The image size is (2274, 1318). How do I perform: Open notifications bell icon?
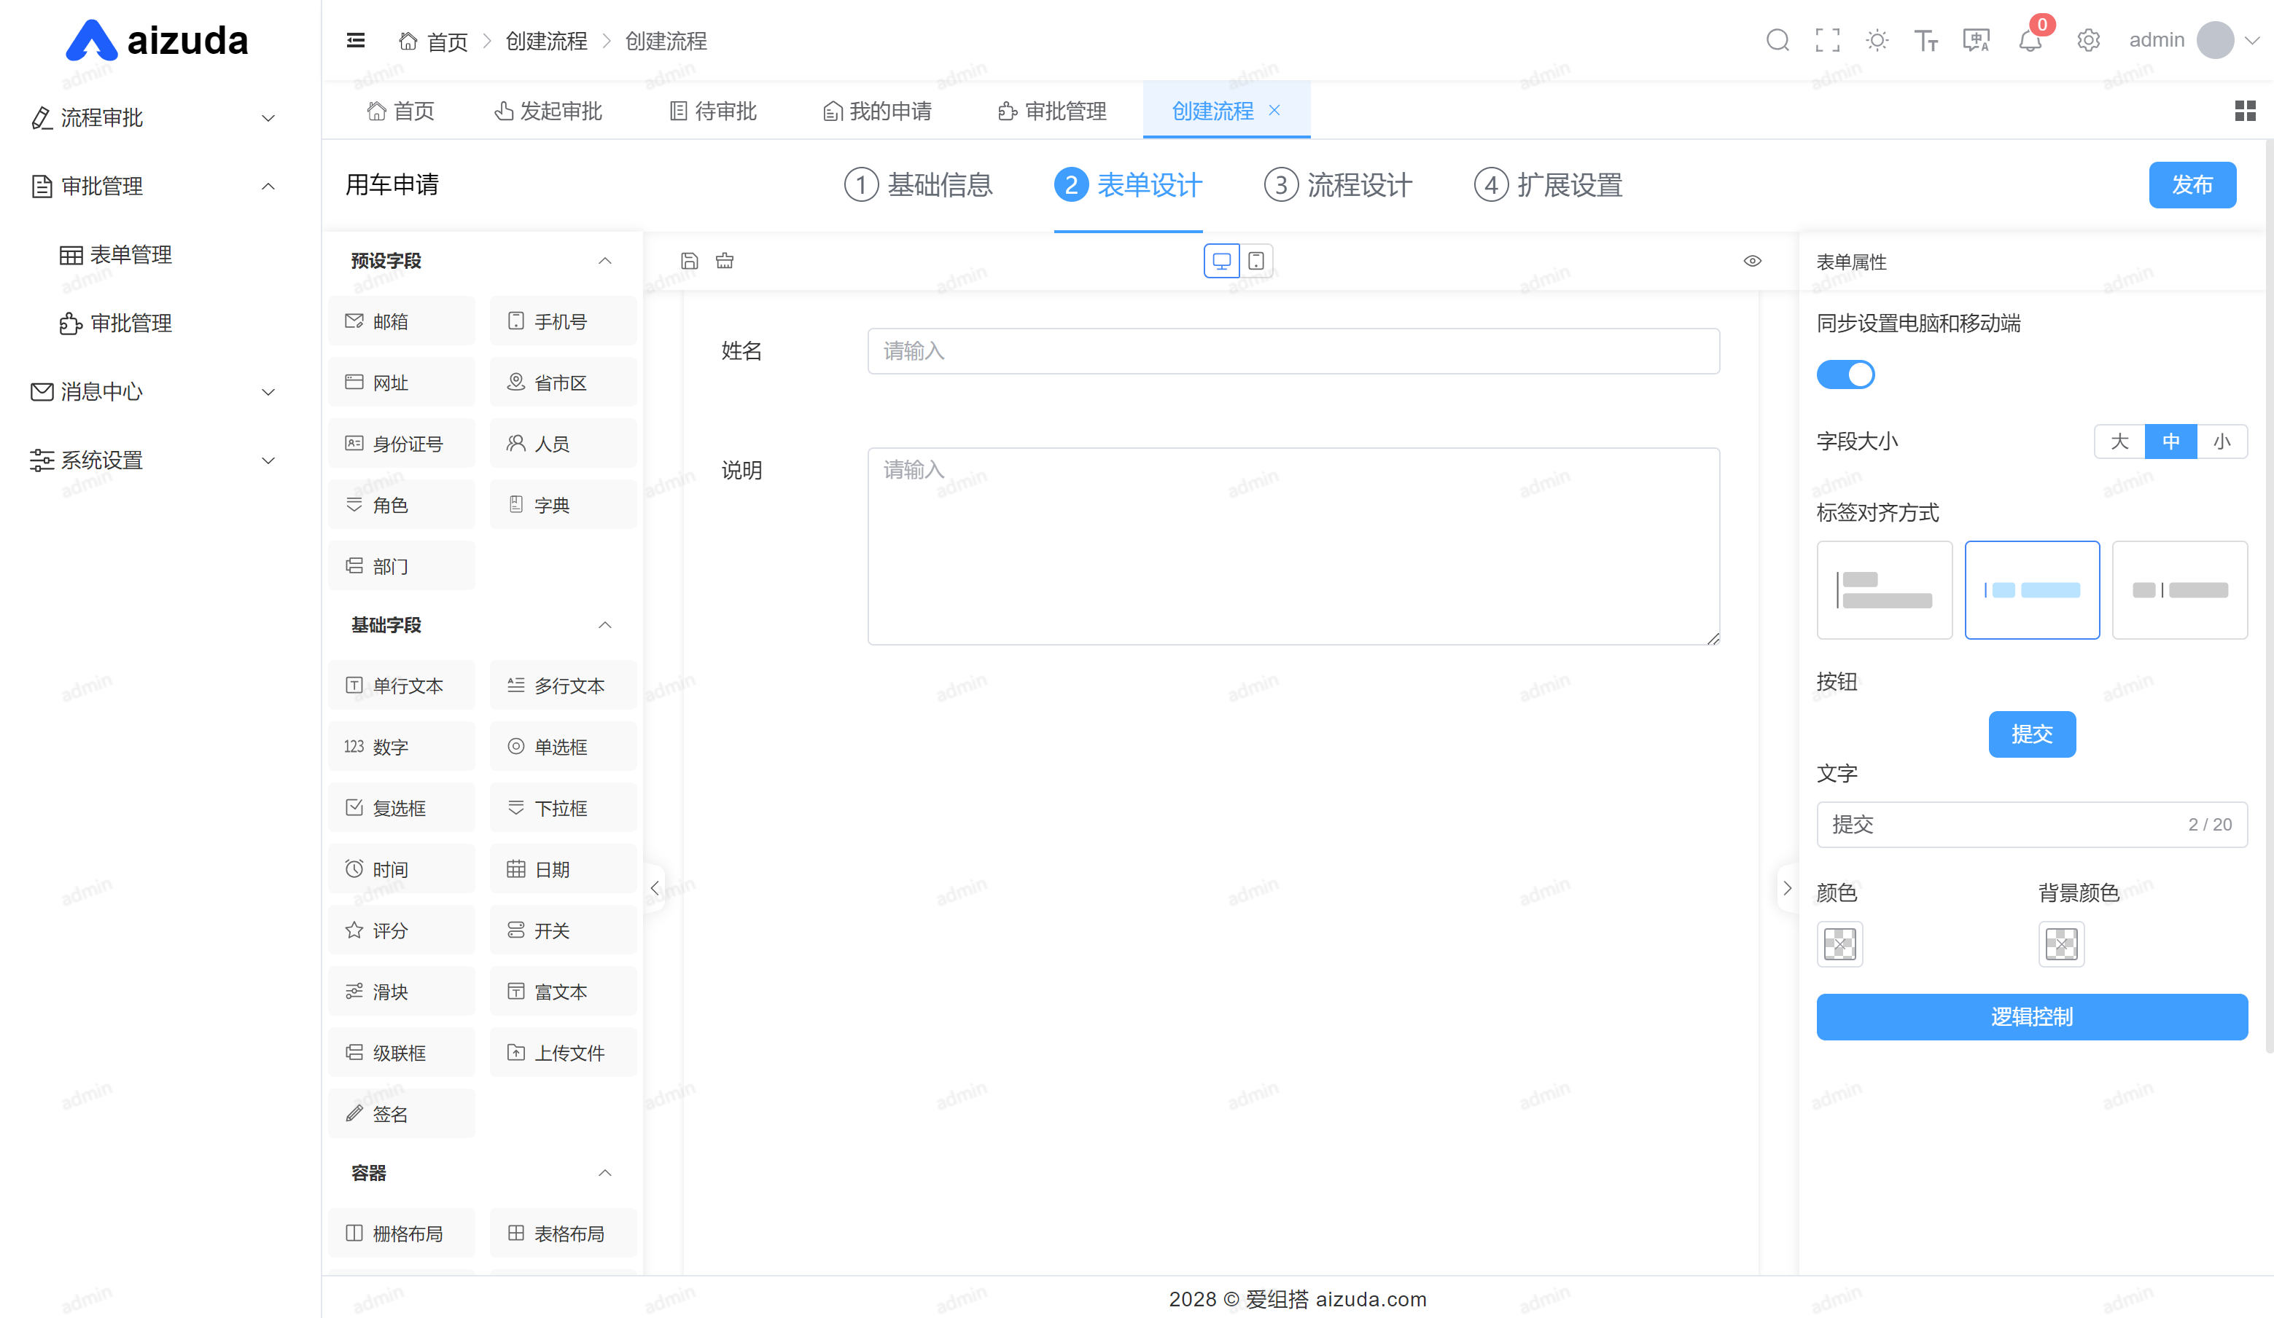[x=2030, y=41]
